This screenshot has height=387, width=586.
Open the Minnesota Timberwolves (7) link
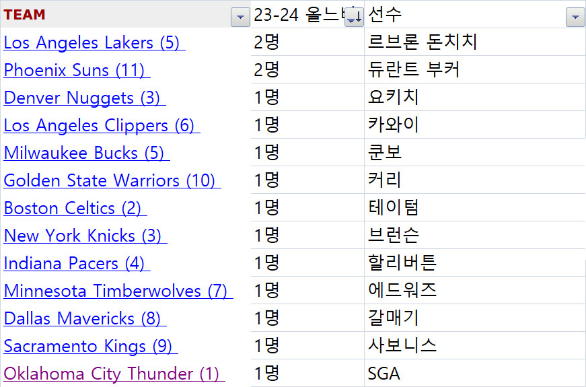[x=118, y=291]
